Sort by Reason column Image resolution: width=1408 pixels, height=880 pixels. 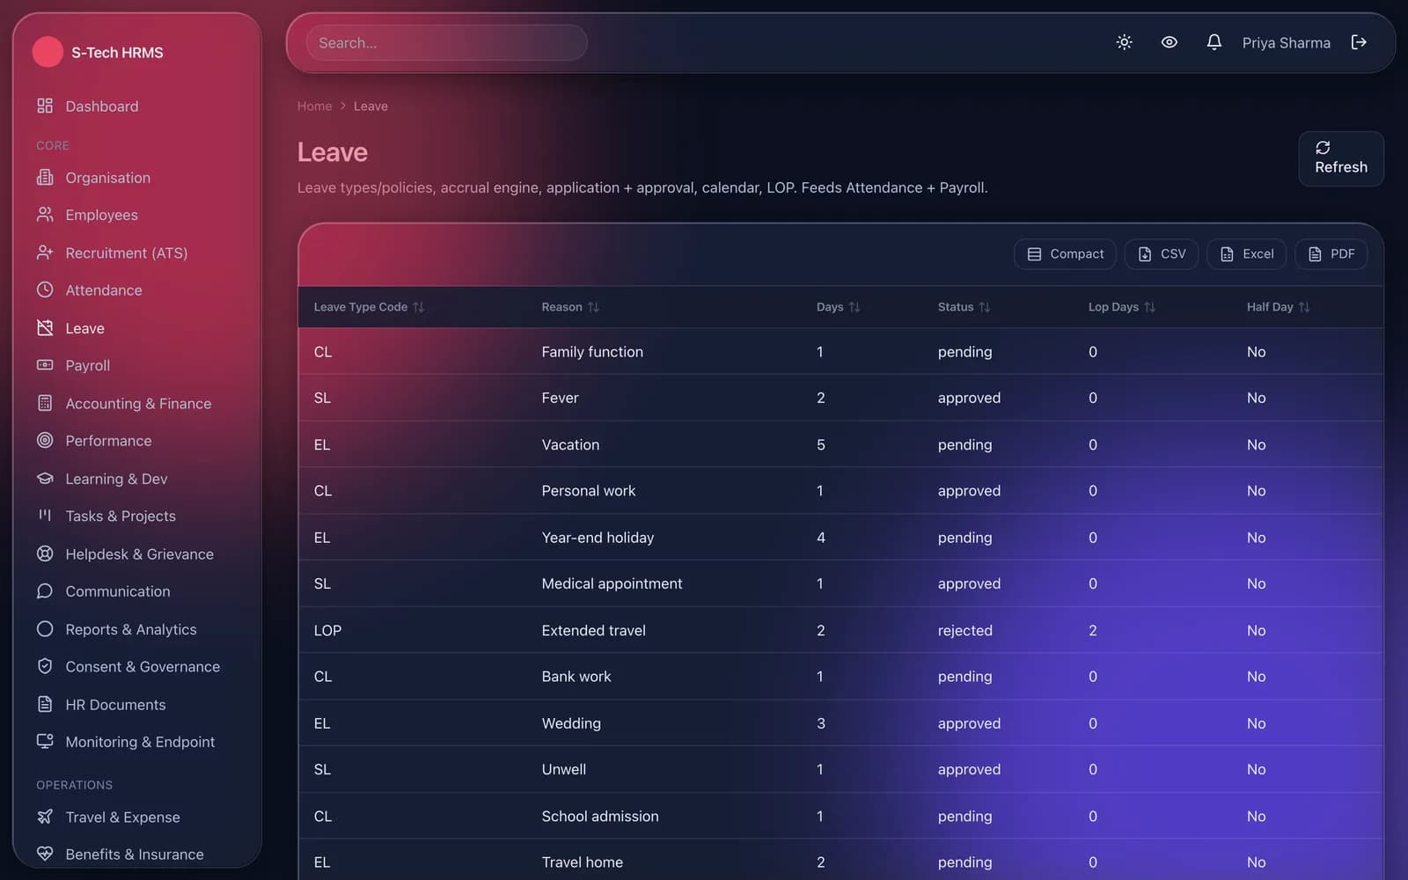coord(570,307)
